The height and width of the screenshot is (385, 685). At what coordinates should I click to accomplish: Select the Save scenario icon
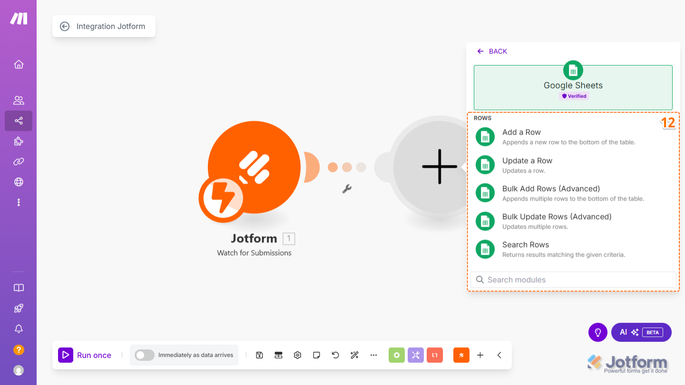tap(259, 355)
